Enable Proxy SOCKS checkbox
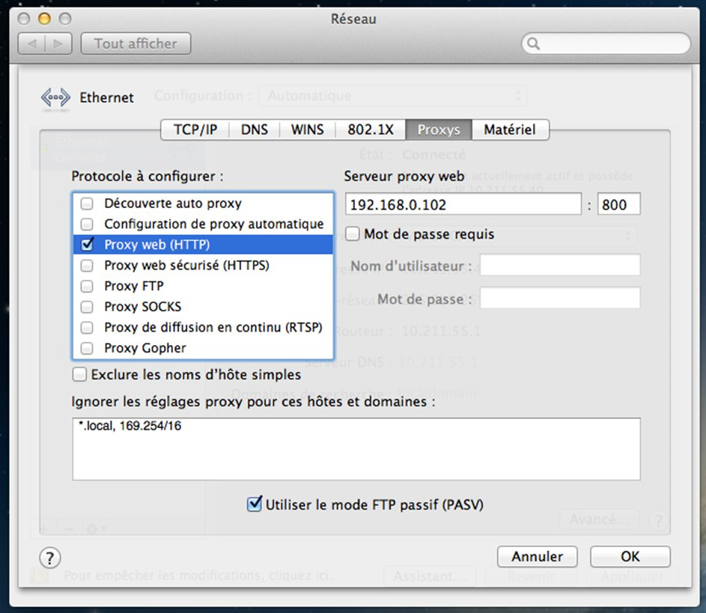706x613 pixels. (87, 307)
